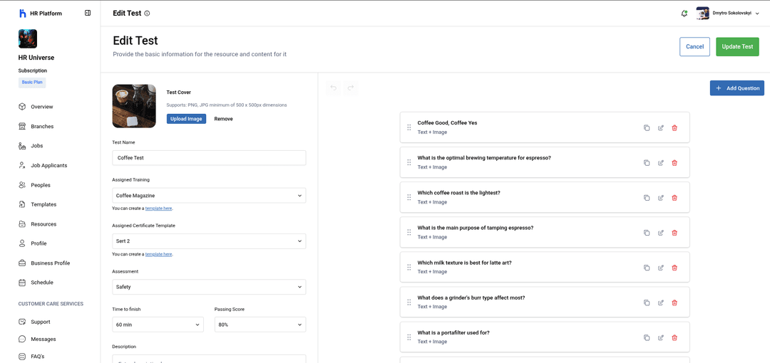770x363 pixels.
Task: Click the redo arrow icon
Action: click(350, 88)
